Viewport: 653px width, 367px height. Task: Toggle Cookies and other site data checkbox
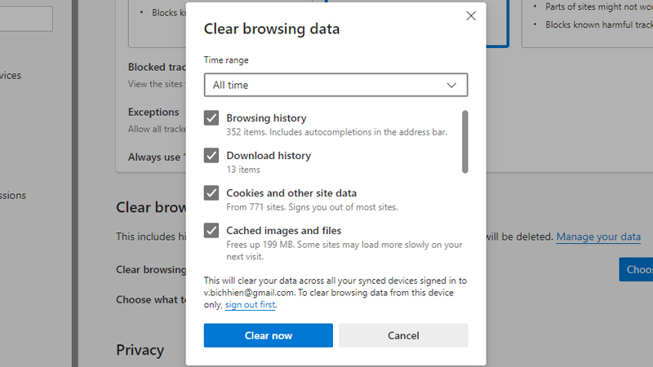point(211,193)
